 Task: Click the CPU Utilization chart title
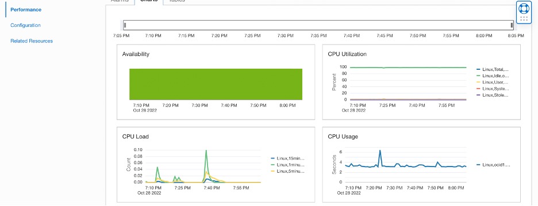[347, 54]
